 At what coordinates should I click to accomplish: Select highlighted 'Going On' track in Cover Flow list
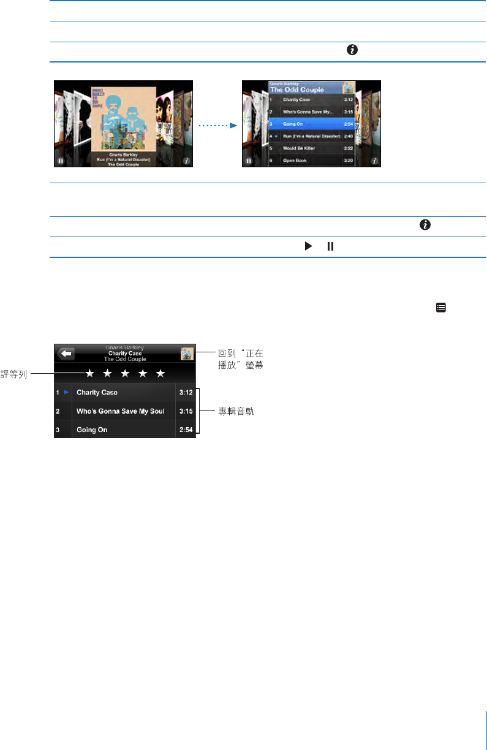(311, 124)
